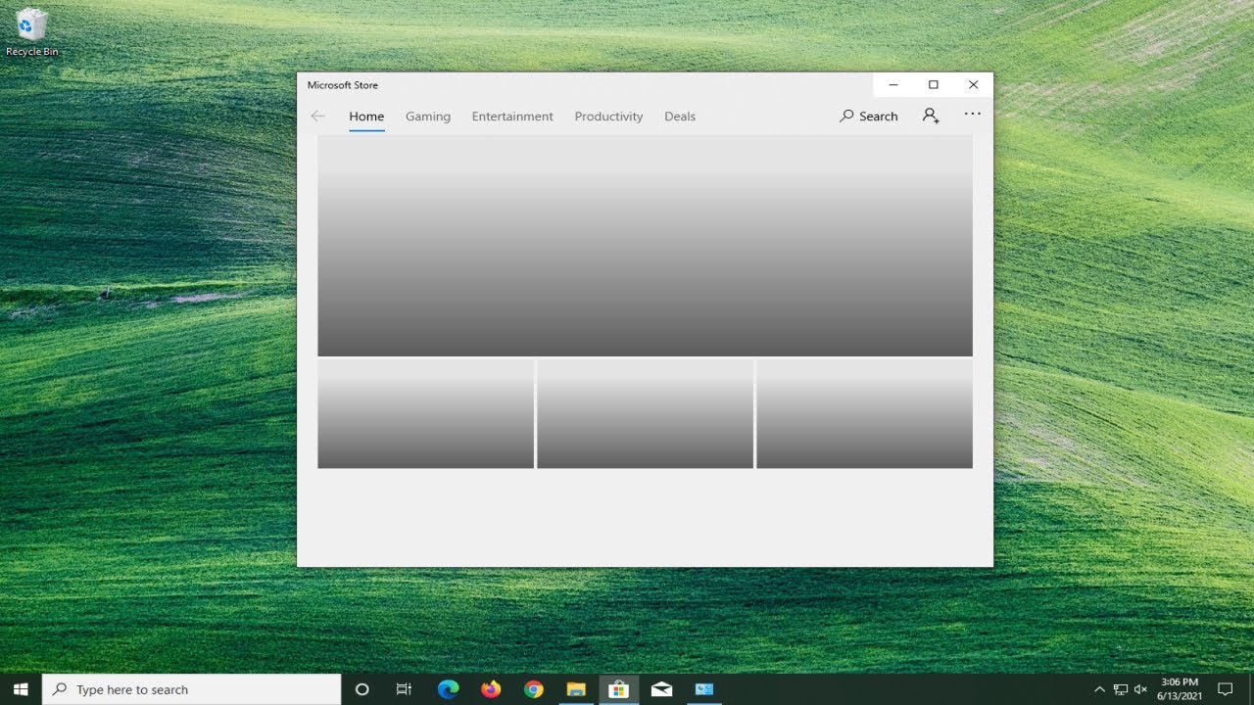This screenshot has width=1254, height=705.
Task: Go to the Productivity tab
Action: (x=608, y=116)
